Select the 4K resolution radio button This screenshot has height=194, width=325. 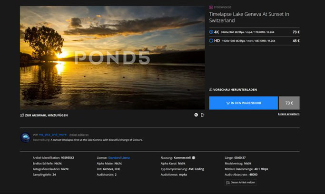pos(211,32)
